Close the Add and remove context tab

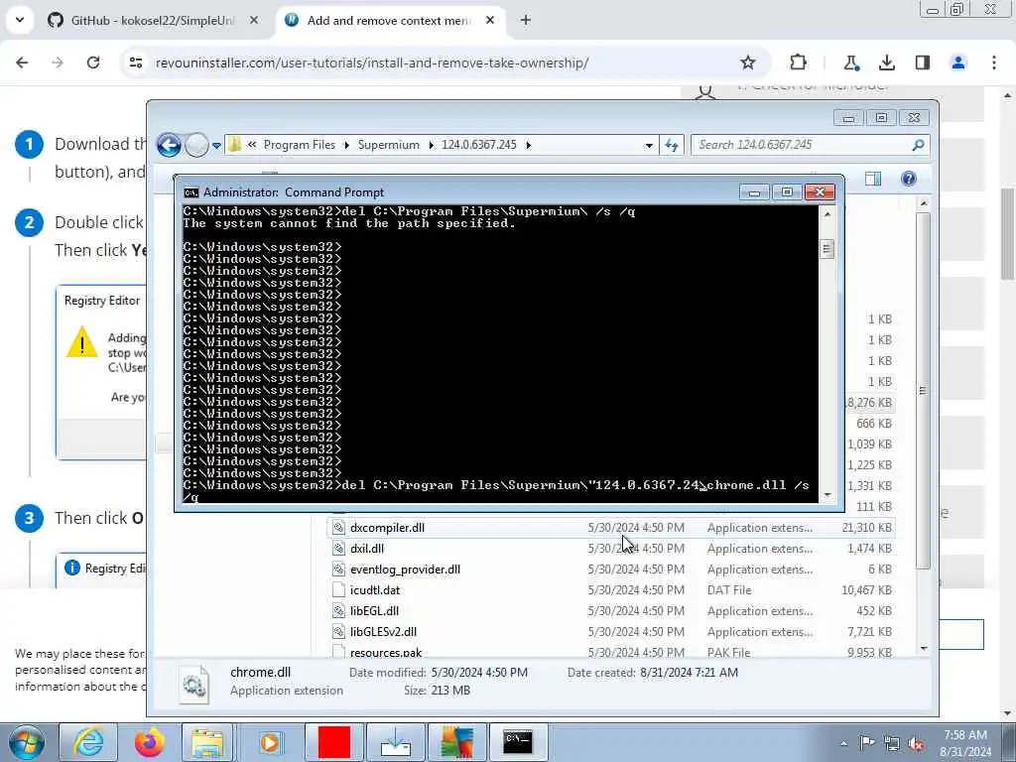[490, 20]
